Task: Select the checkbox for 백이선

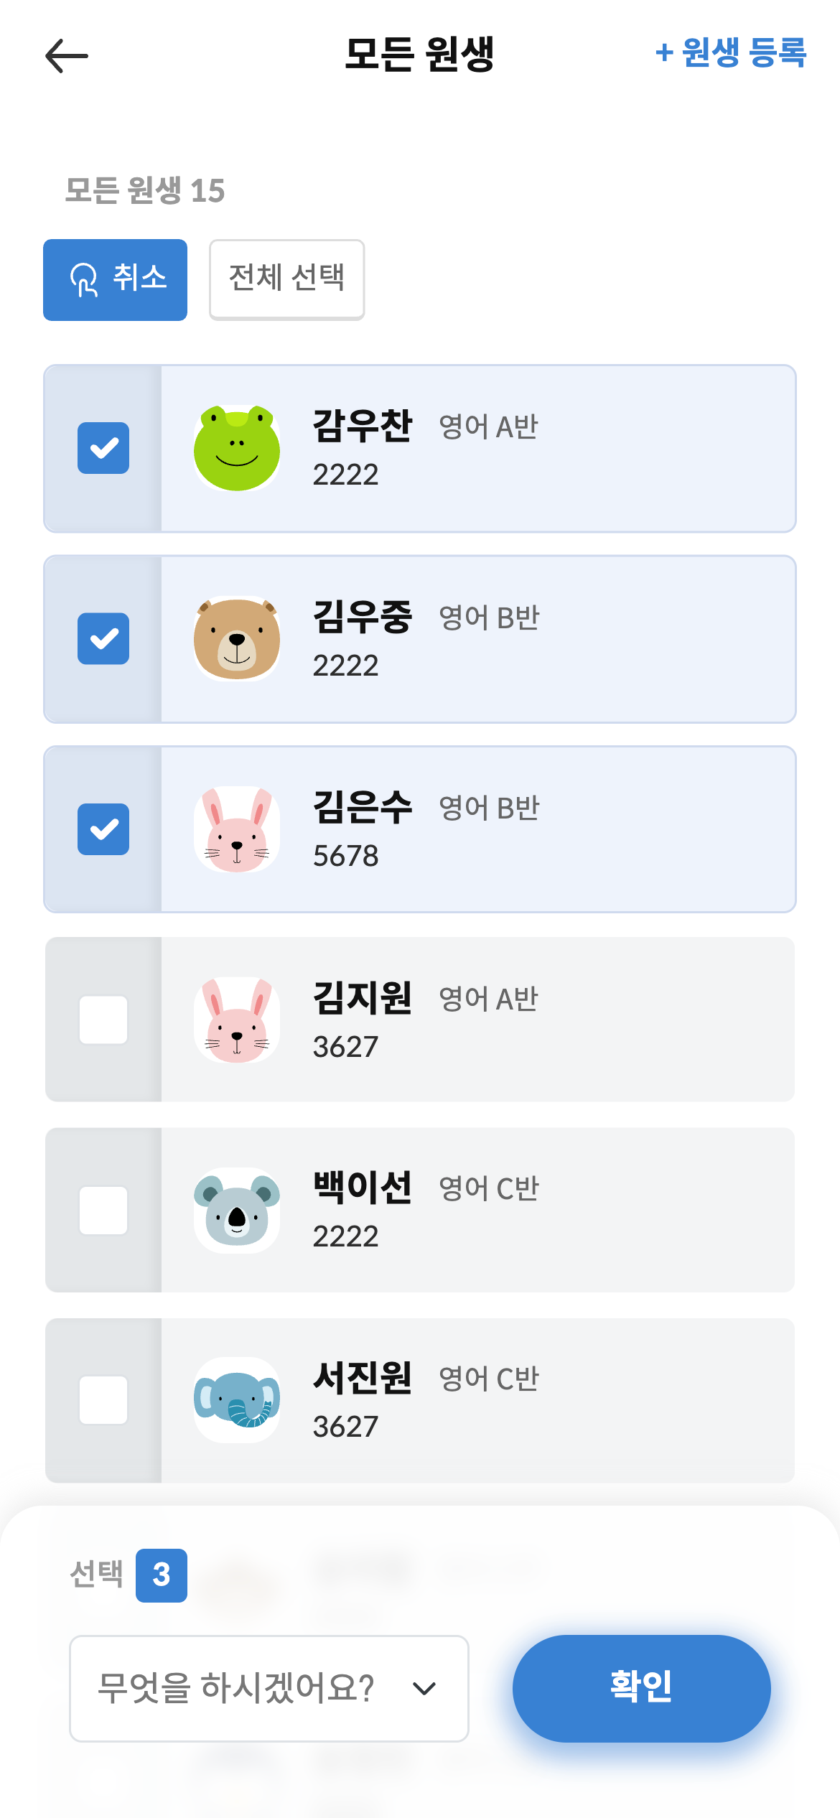Action: point(103,1211)
